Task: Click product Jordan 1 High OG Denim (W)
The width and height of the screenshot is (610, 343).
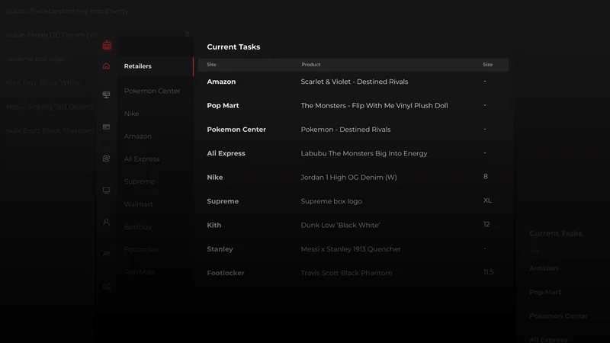Action: [x=348, y=178]
